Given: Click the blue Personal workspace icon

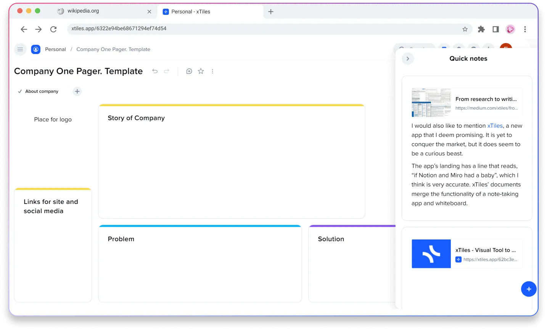Looking at the screenshot, I should [x=36, y=49].
